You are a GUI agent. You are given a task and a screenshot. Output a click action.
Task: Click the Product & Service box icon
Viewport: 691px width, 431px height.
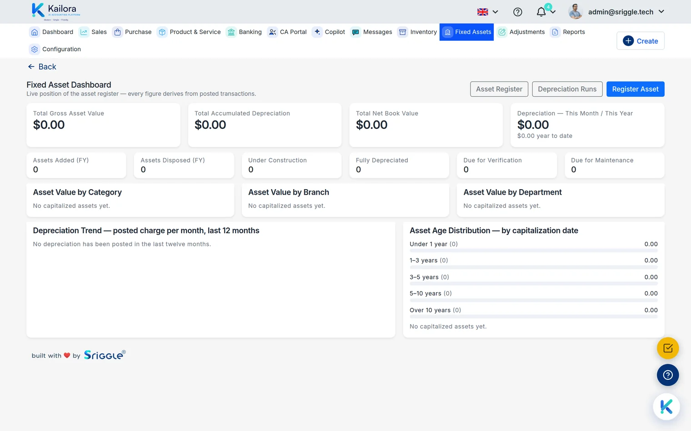pos(162,32)
